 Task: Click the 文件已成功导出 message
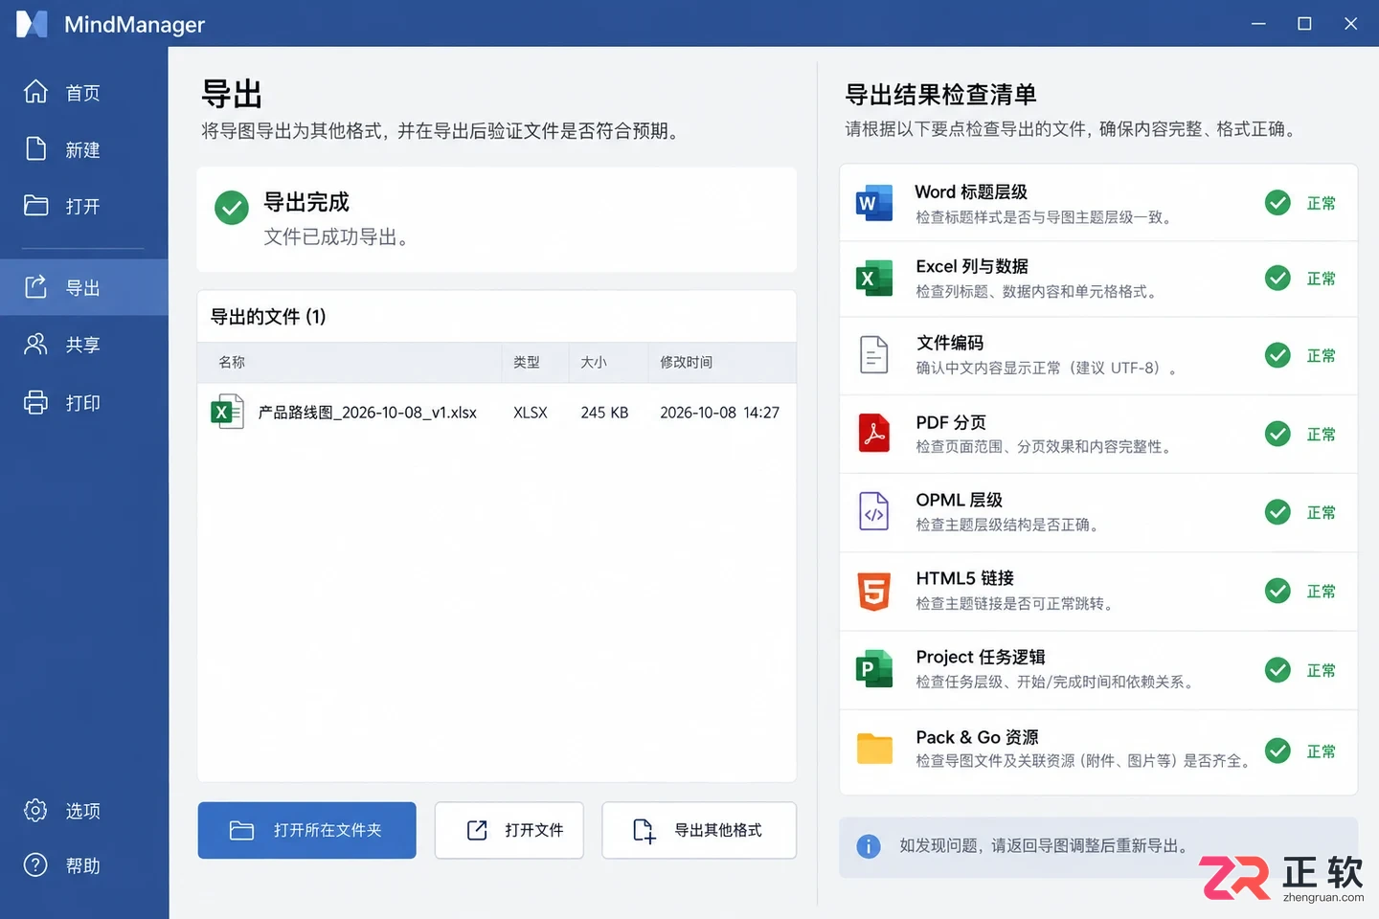click(337, 236)
